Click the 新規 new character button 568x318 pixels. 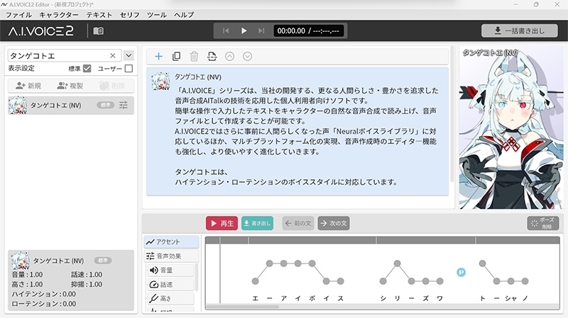[x=28, y=86]
